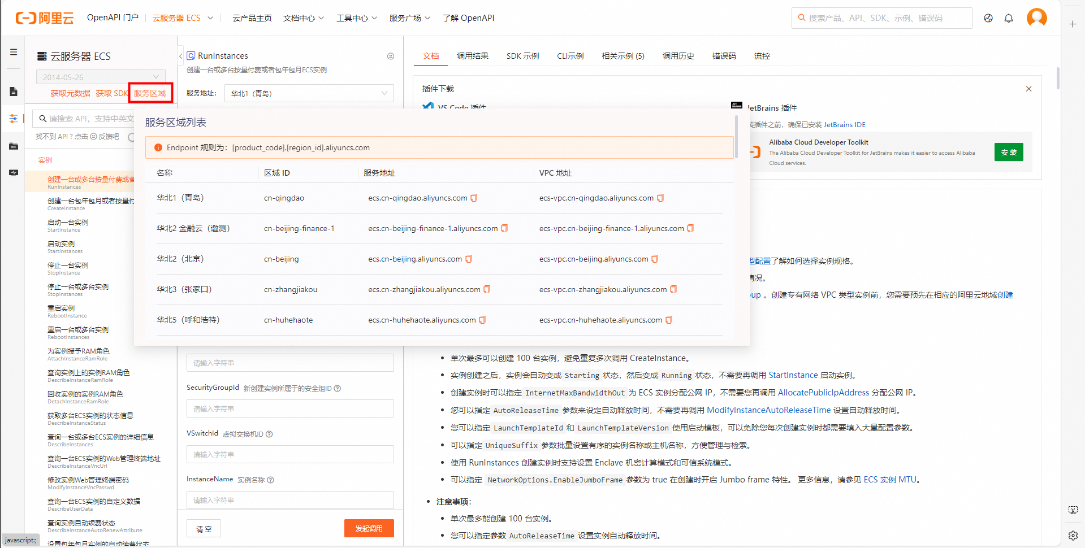1085x548 pixels.
Task: Click the 获取 SDK link
Action: (x=112, y=93)
